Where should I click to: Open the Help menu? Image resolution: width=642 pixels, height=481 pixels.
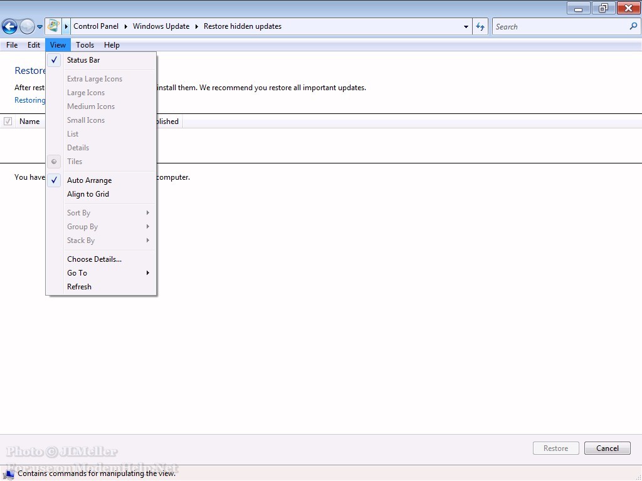click(x=112, y=45)
